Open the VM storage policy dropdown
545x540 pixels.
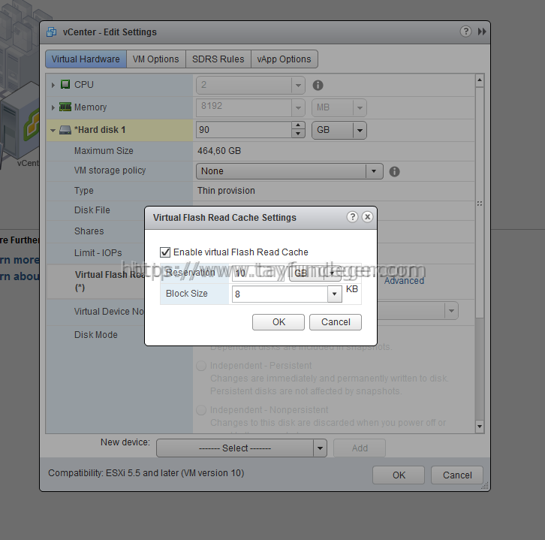tap(374, 171)
